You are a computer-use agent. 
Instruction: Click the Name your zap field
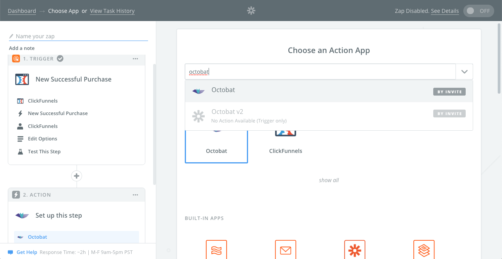[x=79, y=36]
